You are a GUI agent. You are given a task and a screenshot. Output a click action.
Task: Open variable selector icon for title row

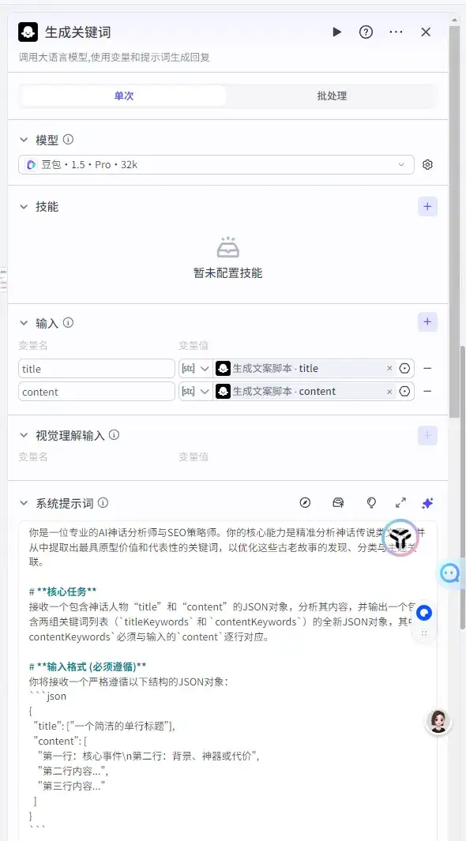click(405, 369)
